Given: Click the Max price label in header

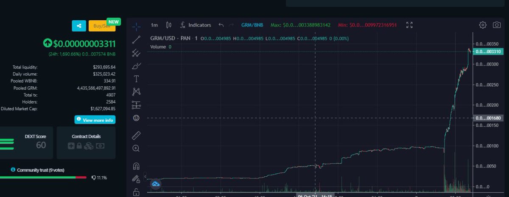Looking at the screenshot, I should point(301,25).
